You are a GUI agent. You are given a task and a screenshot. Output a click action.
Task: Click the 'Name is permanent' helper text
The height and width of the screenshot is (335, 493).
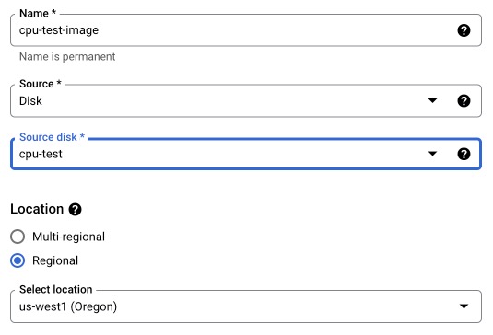(x=67, y=57)
